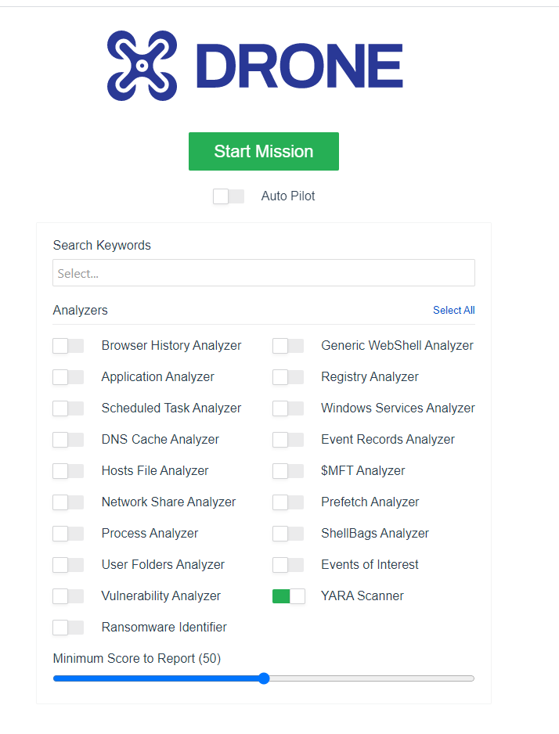Enable the Ransomware Identifier
559x734 pixels.
point(68,627)
